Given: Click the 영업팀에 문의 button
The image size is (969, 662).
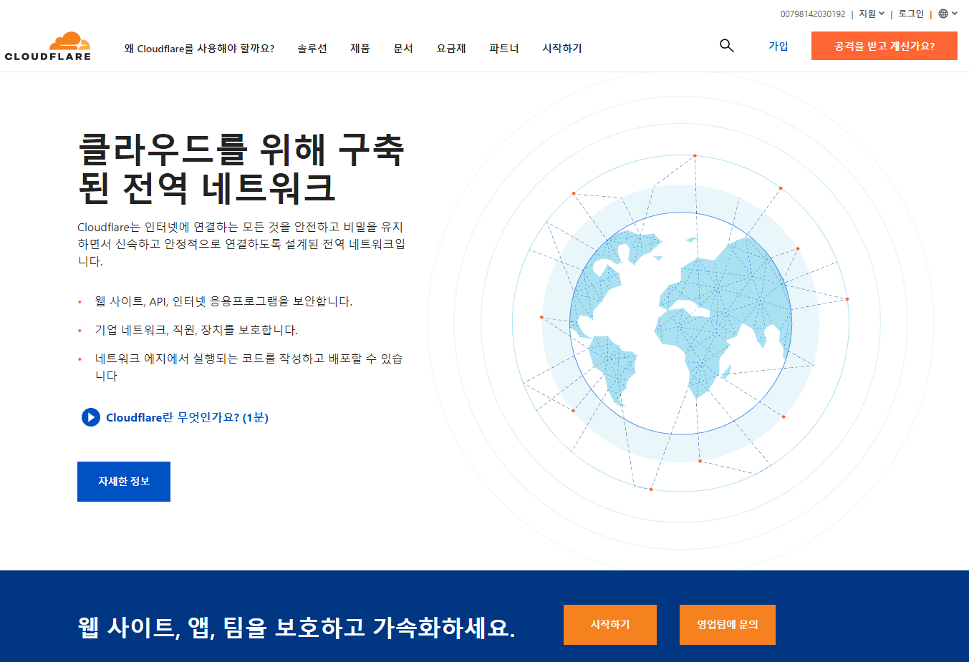Looking at the screenshot, I should 728,625.
